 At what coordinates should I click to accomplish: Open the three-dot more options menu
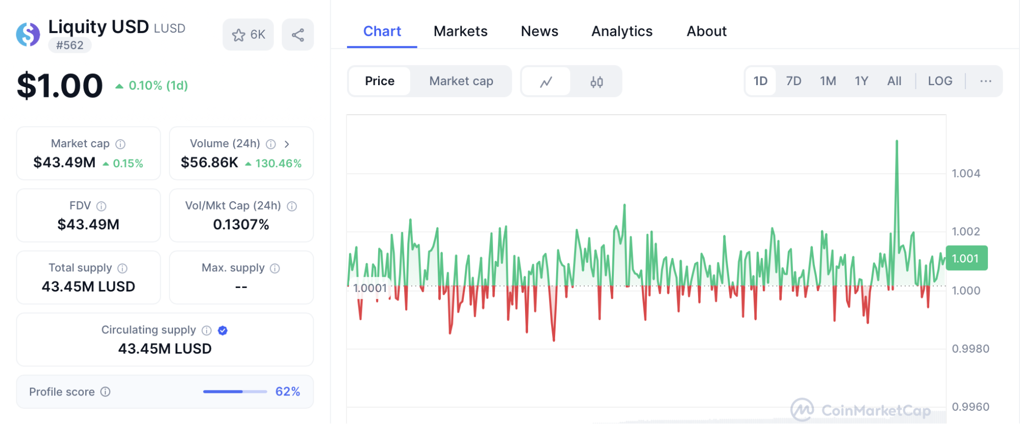click(x=986, y=81)
